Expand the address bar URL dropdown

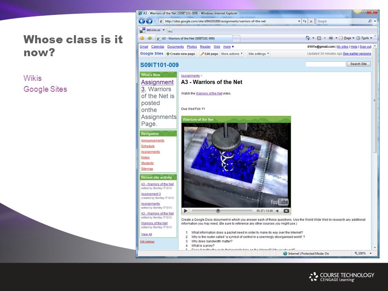point(299,21)
